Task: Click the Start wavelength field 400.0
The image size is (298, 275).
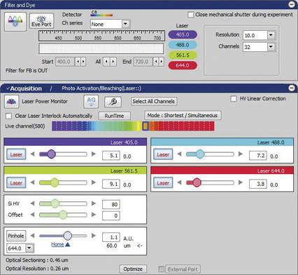Action: (x=65, y=62)
